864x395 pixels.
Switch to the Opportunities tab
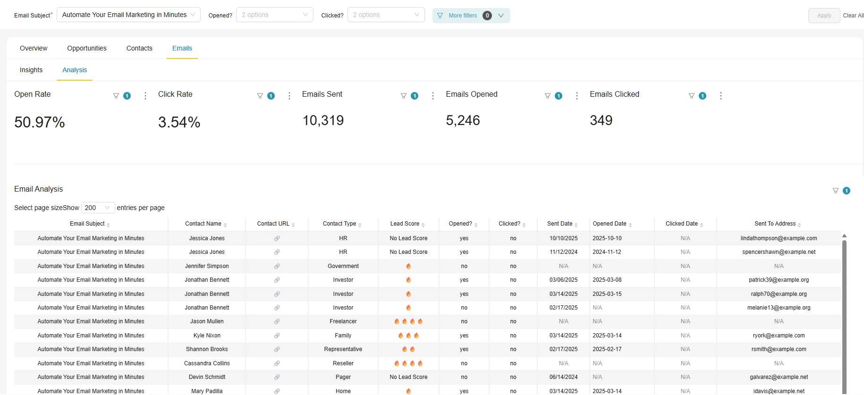87,48
